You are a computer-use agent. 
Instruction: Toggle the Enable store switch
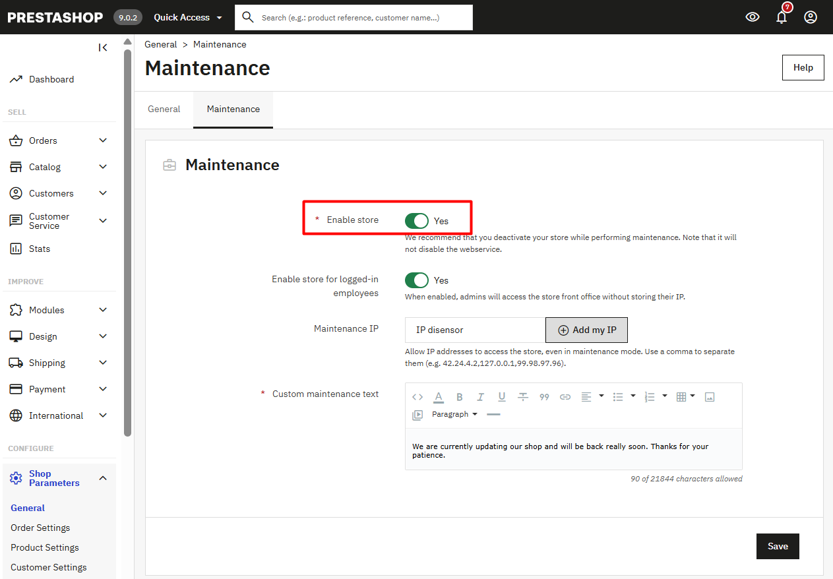click(417, 221)
